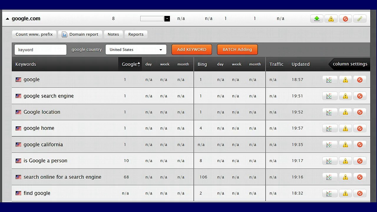View chart for 'google california' keyword

(x=329, y=145)
